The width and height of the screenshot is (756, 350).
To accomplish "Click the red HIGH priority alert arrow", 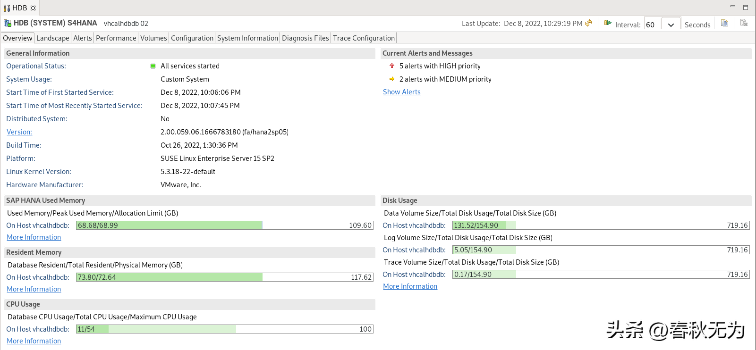I will [x=392, y=66].
